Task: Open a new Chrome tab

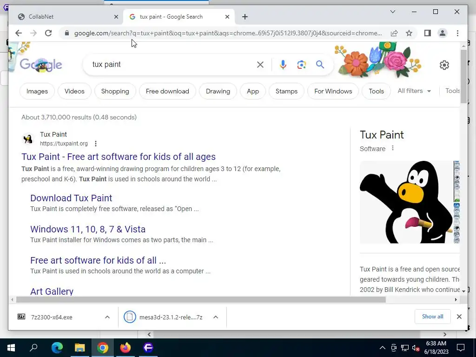Action: pyautogui.click(x=245, y=17)
